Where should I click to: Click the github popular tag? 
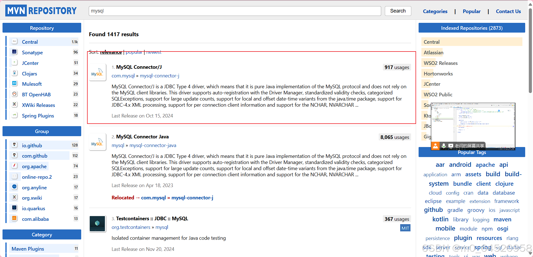[x=433, y=210]
